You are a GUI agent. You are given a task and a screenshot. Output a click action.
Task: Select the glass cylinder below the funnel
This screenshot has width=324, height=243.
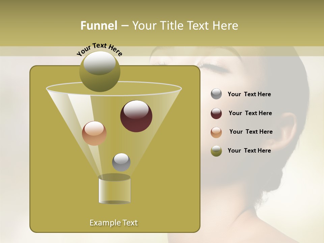click(x=114, y=191)
